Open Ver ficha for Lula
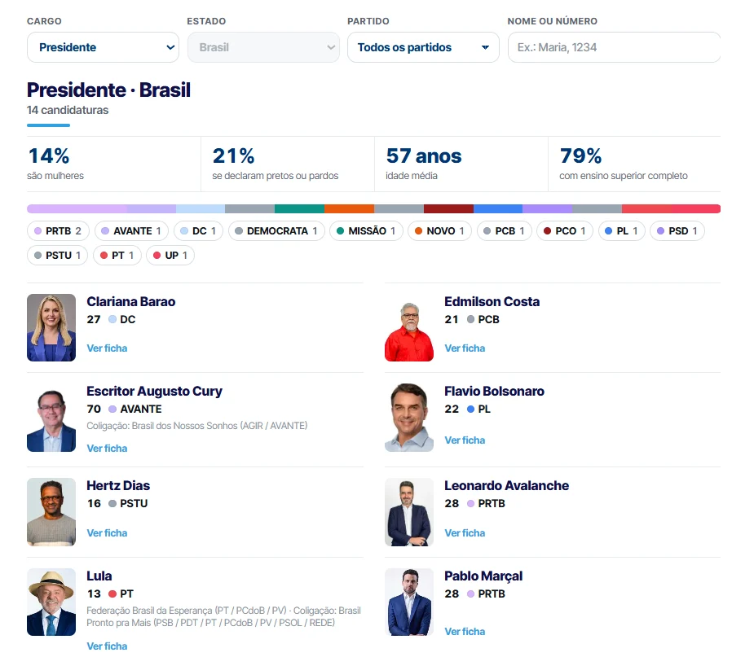This screenshot has height=657, width=754. coord(107,646)
